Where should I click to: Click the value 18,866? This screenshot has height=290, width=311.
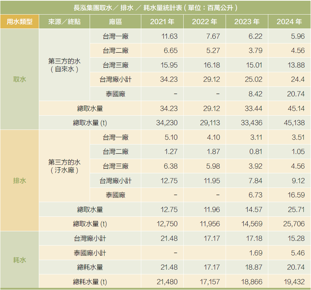pyautogui.click(x=252, y=282)
